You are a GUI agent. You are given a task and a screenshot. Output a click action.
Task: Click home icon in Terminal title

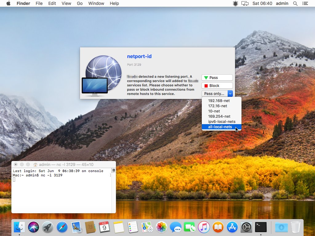tap(35, 165)
